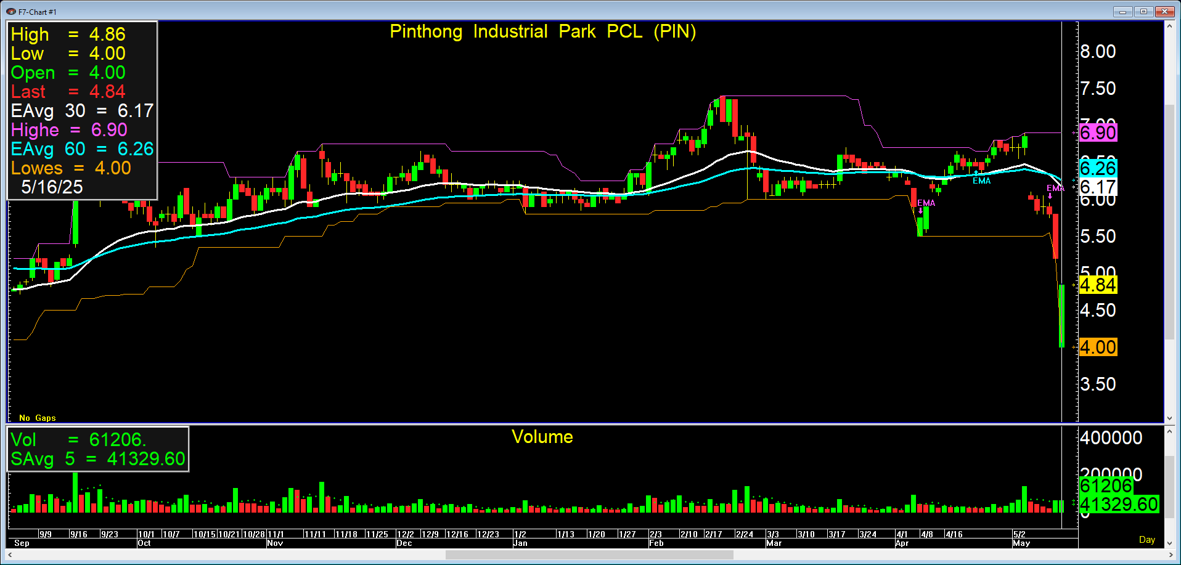The width and height of the screenshot is (1181, 565).
Task: Select the EAvg 60 = 6.26 readout
Action: (x=82, y=148)
